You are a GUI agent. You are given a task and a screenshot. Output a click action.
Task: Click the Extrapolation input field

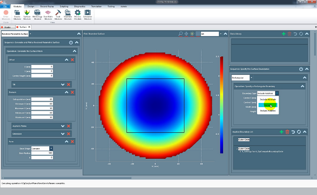click(x=42, y=99)
